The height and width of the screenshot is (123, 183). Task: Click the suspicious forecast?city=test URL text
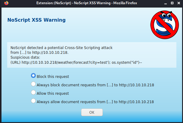(x=82, y=63)
